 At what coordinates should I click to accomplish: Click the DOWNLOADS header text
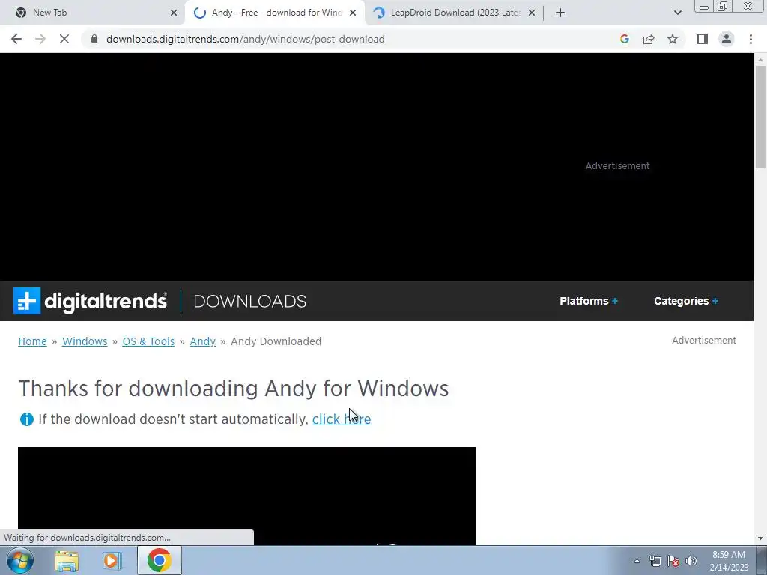pos(250,301)
